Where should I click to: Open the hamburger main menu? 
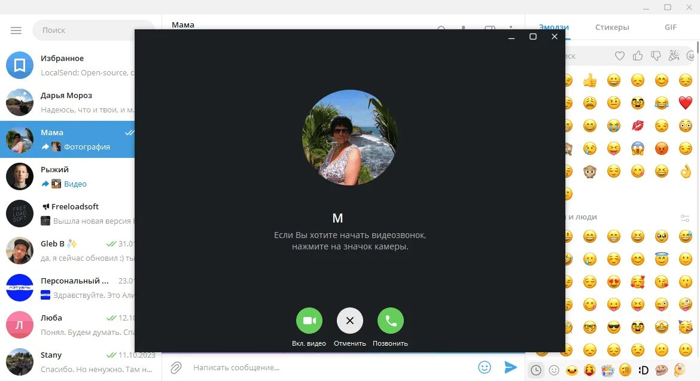pos(16,31)
